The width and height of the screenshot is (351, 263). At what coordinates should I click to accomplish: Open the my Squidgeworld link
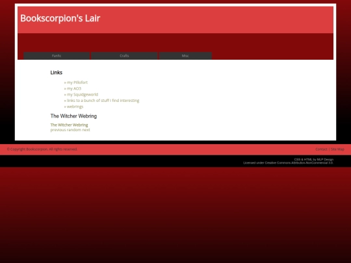pos(83,94)
